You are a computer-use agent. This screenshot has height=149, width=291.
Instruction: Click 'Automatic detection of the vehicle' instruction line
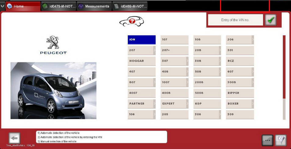[59, 133]
